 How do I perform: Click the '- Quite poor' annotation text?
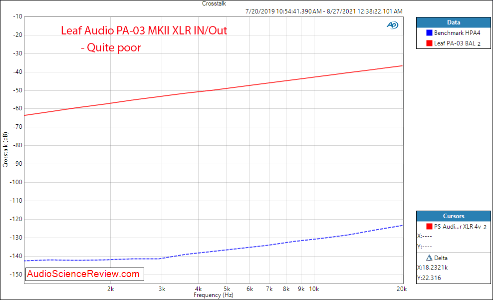pos(111,47)
